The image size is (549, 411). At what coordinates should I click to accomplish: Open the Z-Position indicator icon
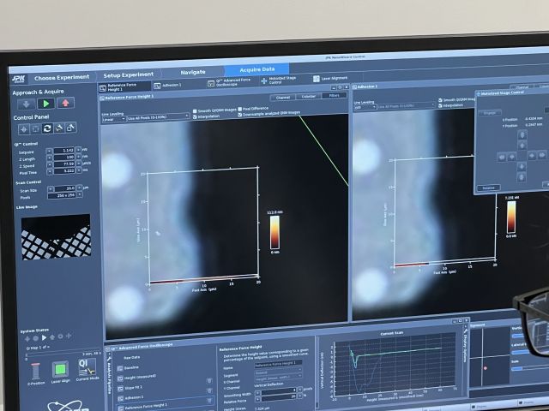point(35,371)
